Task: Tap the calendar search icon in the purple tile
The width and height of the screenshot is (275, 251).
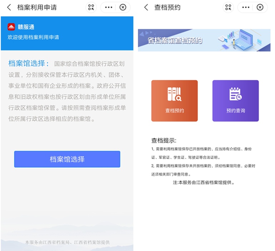Action: [235, 94]
